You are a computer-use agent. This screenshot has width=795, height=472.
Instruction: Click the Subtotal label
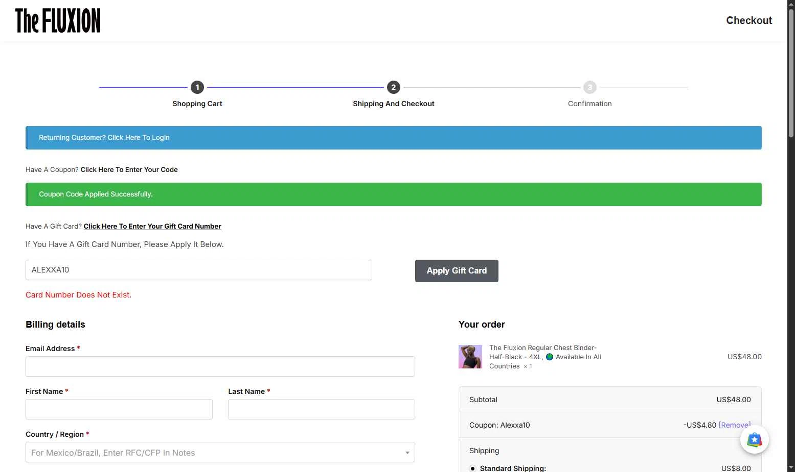click(x=483, y=400)
